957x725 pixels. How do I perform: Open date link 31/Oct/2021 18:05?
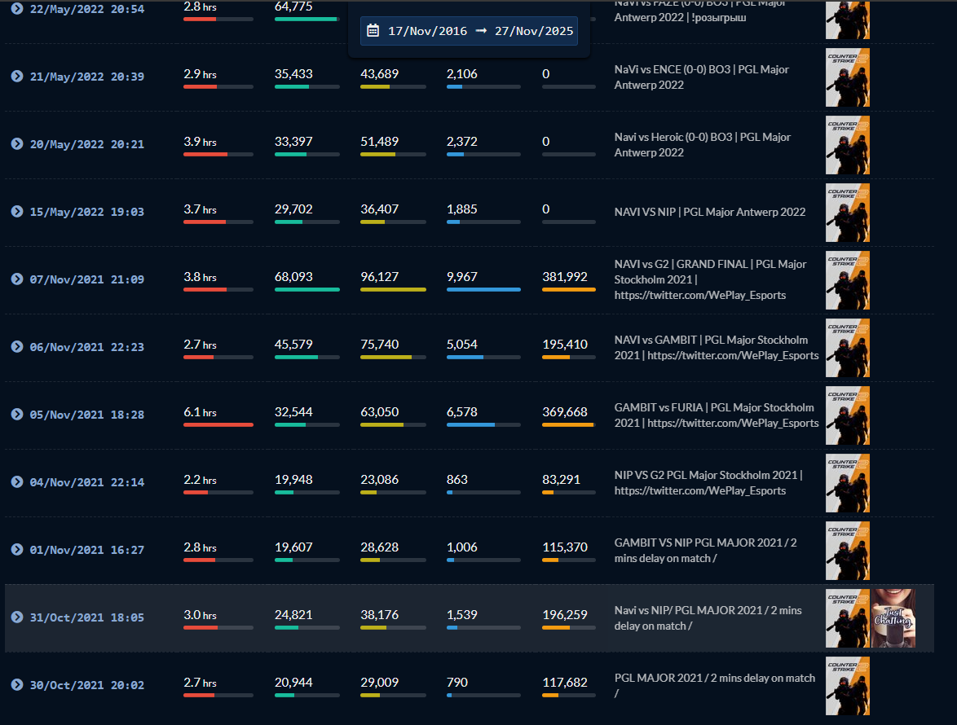(x=86, y=617)
